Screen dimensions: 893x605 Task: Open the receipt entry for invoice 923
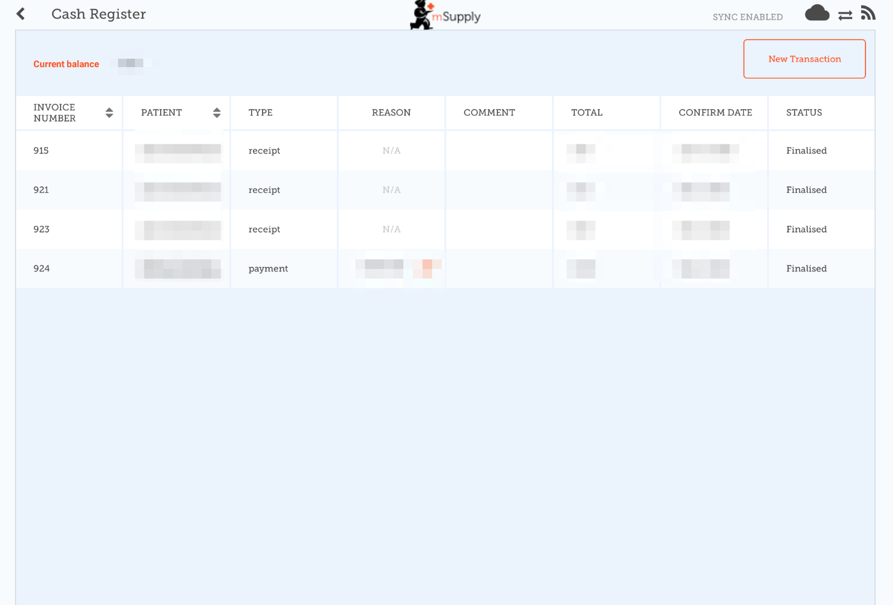click(264, 229)
